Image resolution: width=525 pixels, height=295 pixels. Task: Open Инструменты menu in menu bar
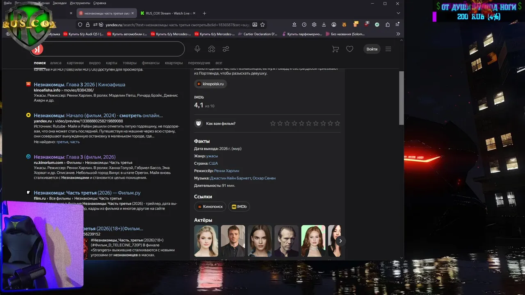[x=80, y=3]
